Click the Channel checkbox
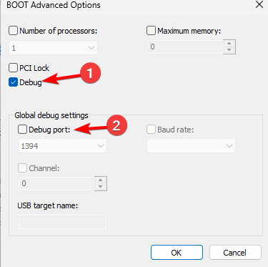268x267 pixels. click(22, 168)
